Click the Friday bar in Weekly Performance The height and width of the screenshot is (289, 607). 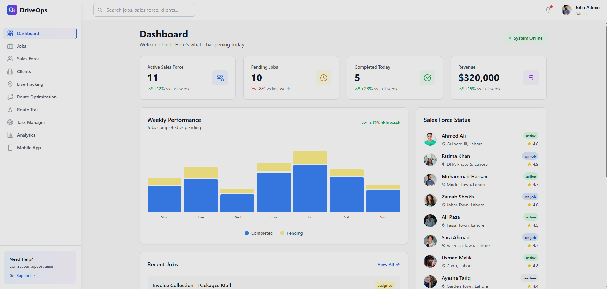click(x=310, y=187)
